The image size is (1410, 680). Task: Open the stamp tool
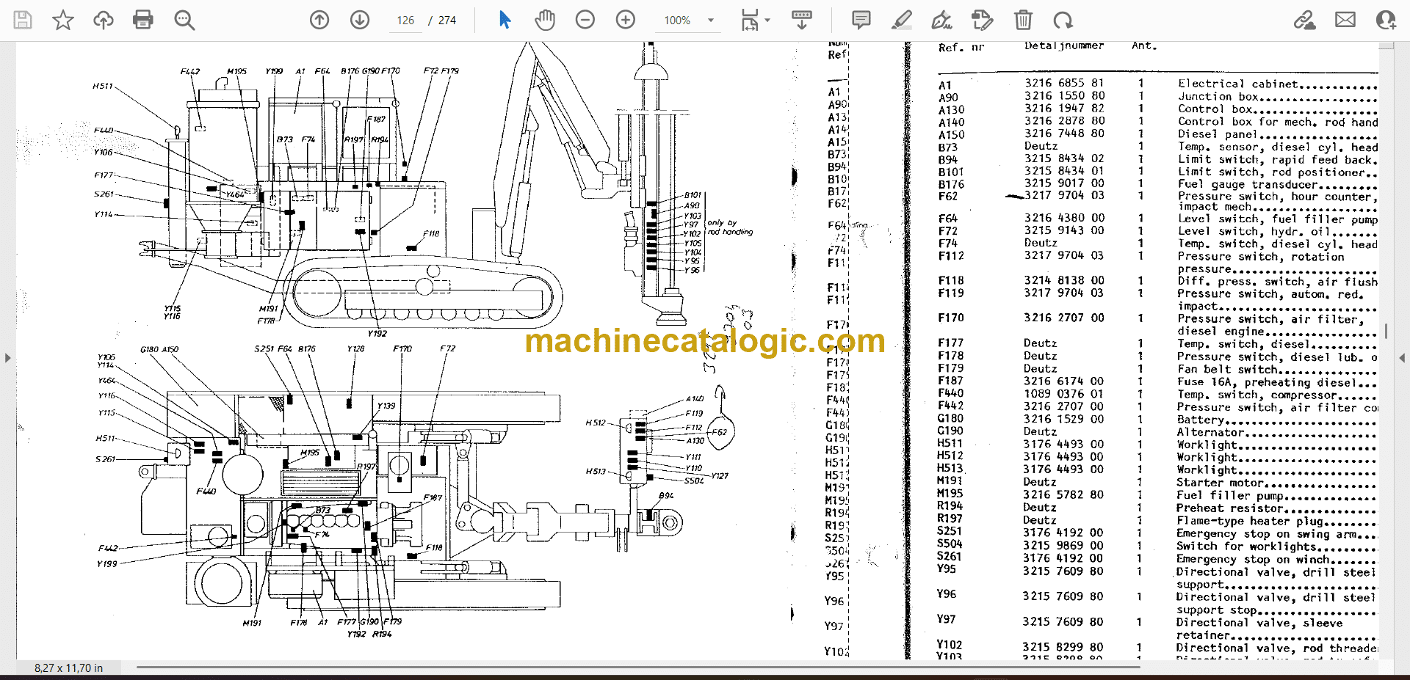[x=982, y=20]
